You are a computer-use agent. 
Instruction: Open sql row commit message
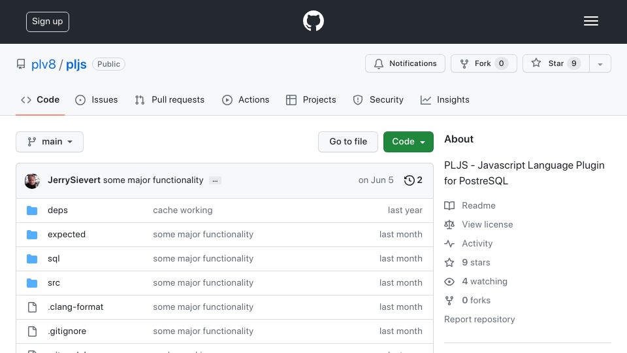coord(203,259)
